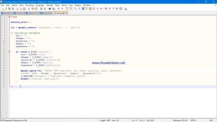Save the current file via toolbar
Viewport: 217px width, 122px height.
pos(9,9)
